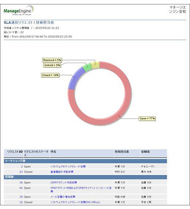The width and height of the screenshot is (190, 209).
Task: Click the 'Closed = 14%' chart label
Action: pyautogui.click(x=50, y=75)
